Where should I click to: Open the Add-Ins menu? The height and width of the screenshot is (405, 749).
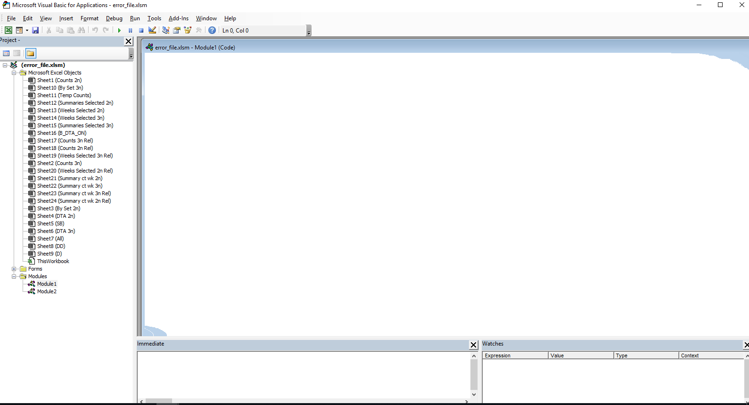(179, 18)
